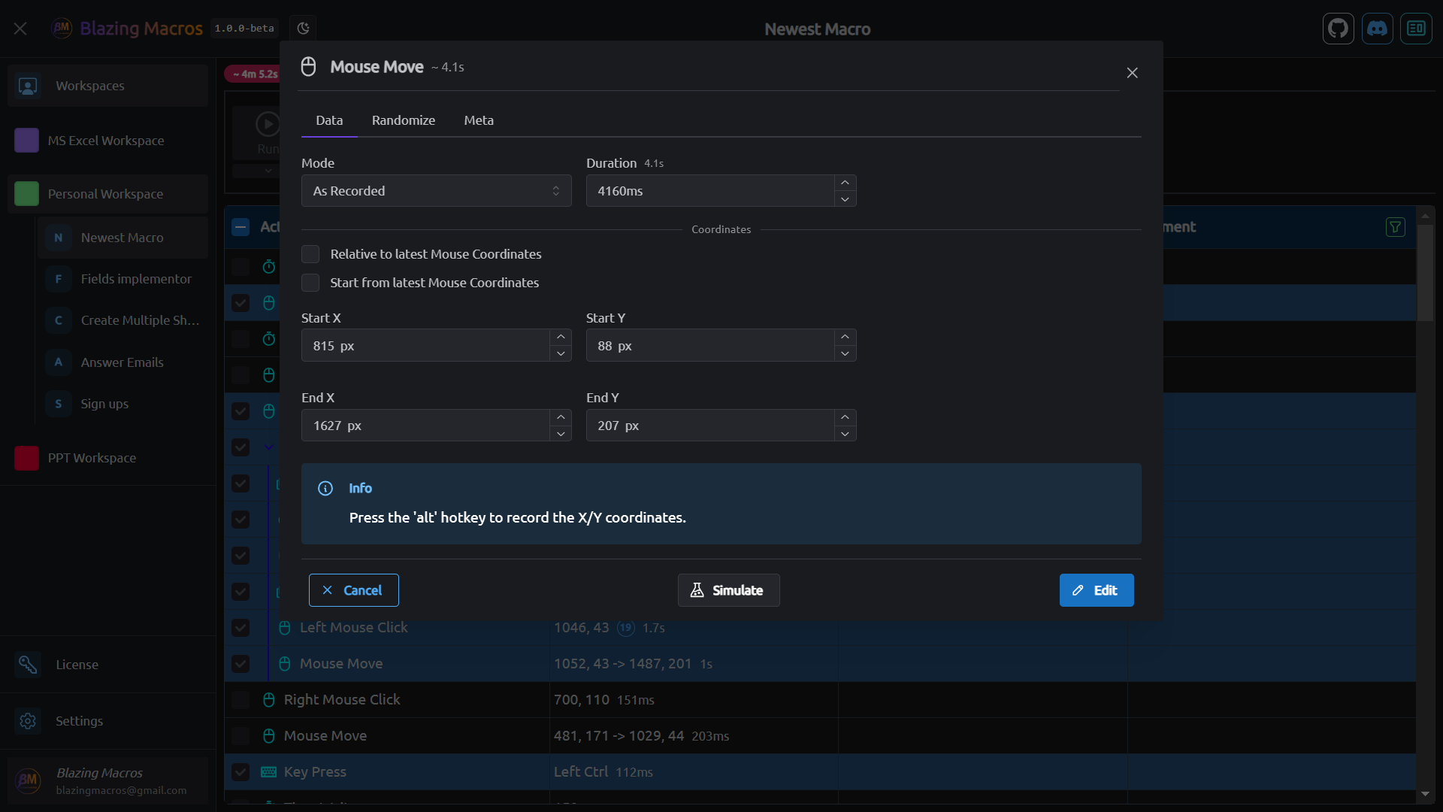This screenshot has height=812, width=1443.
Task: Click the documentation book icon
Action: [x=1416, y=29]
